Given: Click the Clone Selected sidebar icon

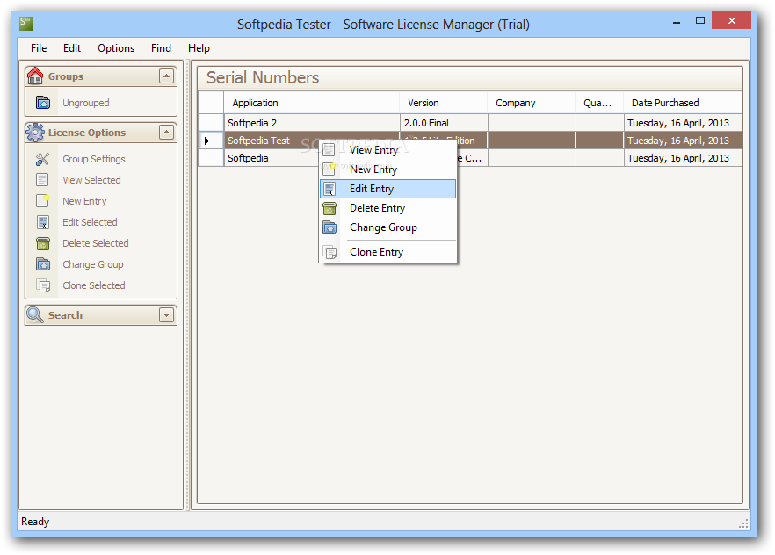Looking at the screenshot, I should coord(43,285).
